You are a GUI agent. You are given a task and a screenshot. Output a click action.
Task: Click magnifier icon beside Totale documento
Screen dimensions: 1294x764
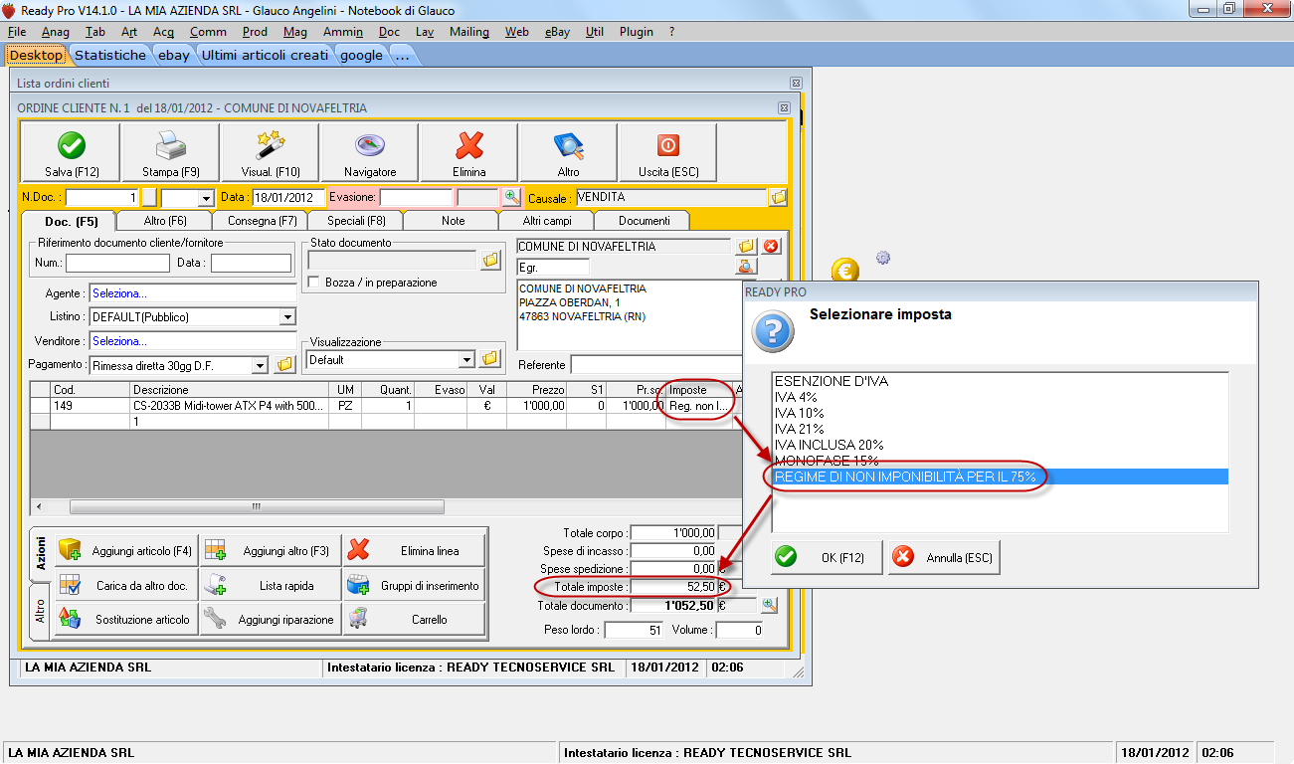coord(770,605)
